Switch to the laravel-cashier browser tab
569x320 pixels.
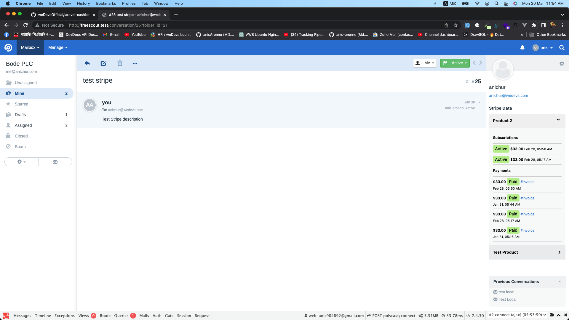point(61,15)
